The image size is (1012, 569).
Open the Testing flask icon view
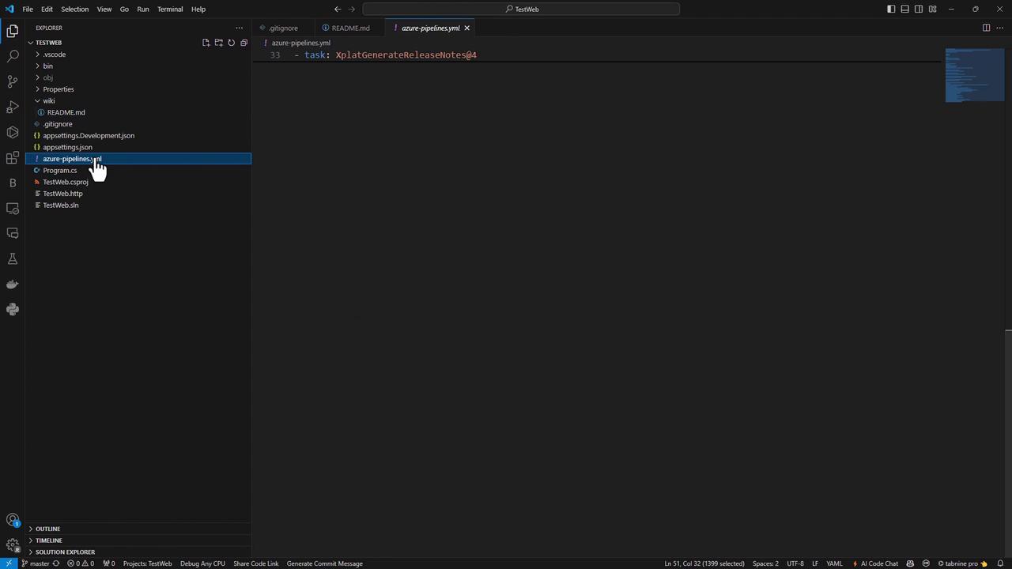tap(13, 258)
